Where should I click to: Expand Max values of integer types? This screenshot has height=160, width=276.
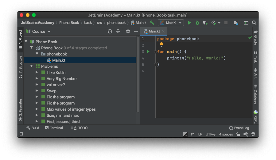tap(37, 109)
